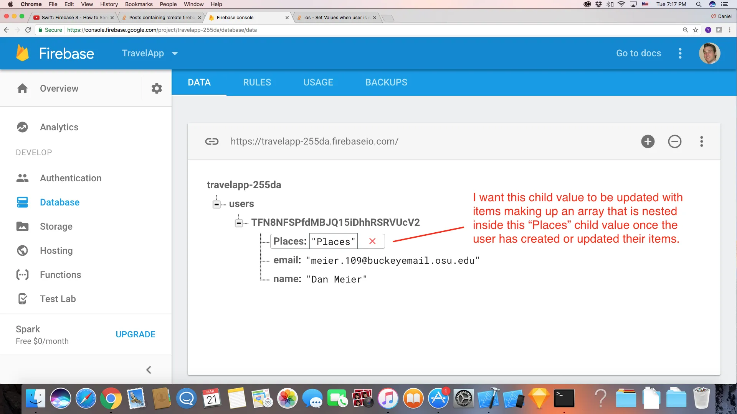The width and height of the screenshot is (737, 414).
Task: Open project settings gear icon
Action: tap(157, 89)
